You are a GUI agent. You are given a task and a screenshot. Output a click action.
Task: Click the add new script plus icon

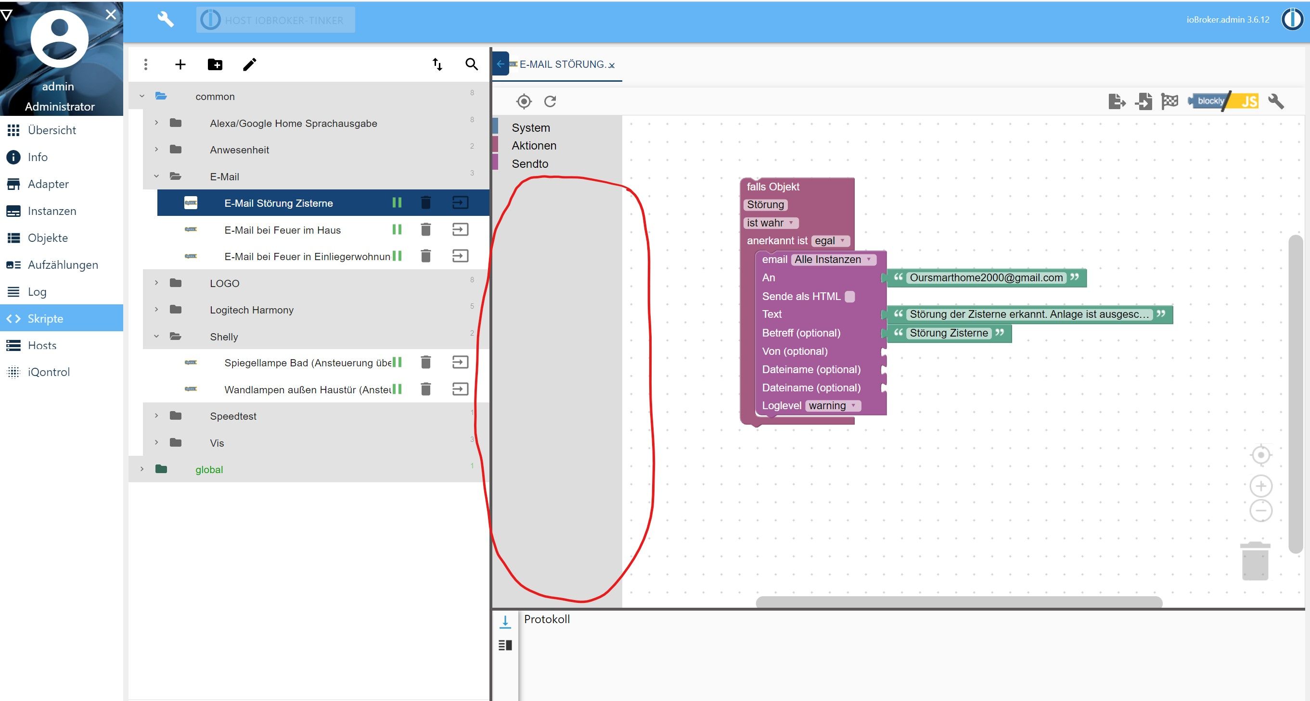180,64
